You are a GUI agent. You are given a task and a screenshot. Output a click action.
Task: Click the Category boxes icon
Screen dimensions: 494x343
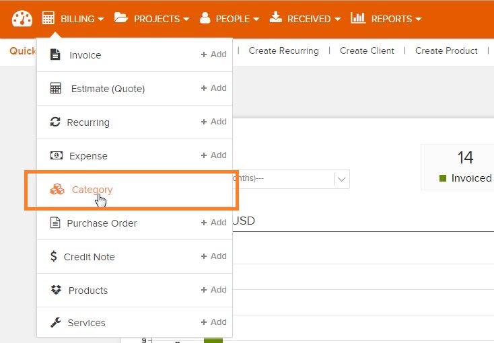[x=57, y=190]
